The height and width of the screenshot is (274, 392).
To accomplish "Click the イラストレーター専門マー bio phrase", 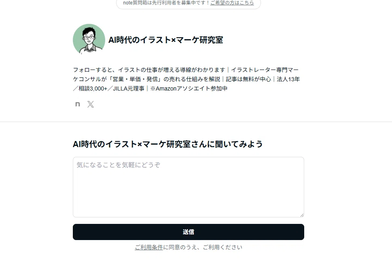I will pos(265,70).
